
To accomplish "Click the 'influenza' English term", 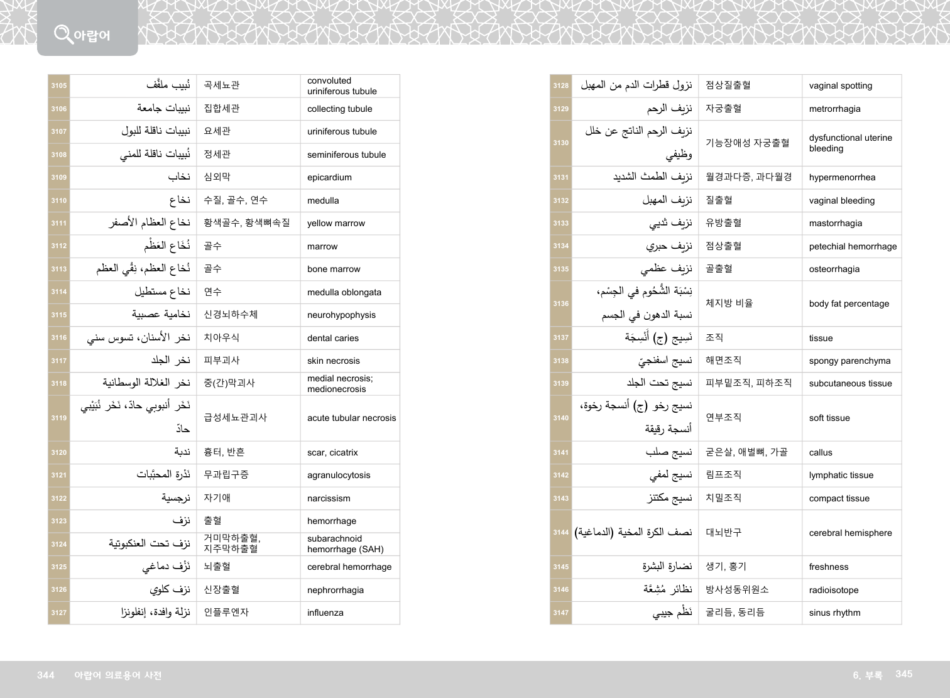I will point(325,613).
